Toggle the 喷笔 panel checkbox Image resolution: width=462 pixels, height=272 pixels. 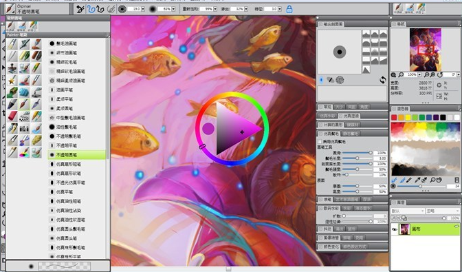click(320, 200)
